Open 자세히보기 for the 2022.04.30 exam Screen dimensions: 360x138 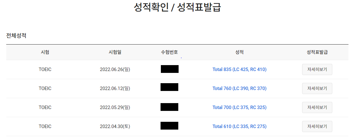(317, 126)
